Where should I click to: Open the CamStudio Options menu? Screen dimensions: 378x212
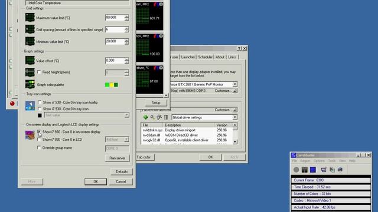point(319,161)
